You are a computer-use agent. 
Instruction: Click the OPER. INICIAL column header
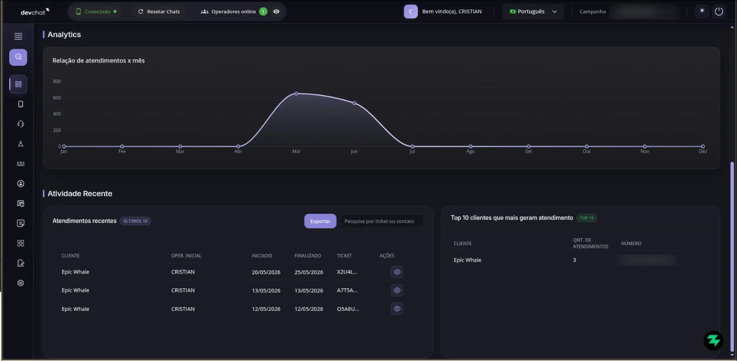186,256
